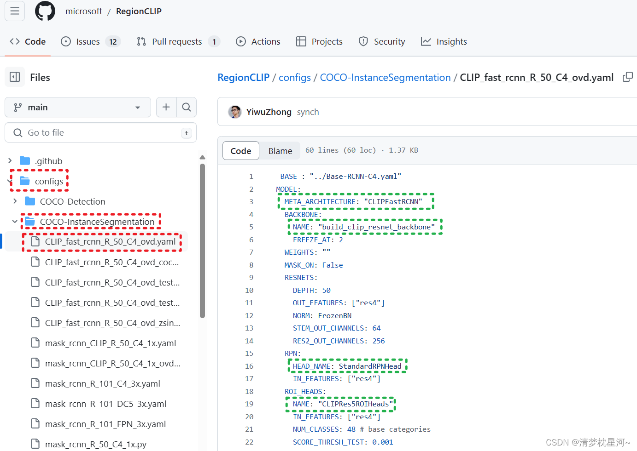Open mask_rcnn_CLIP_R_50_C4_1x_ovd... file
The height and width of the screenshot is (451, 637).
pyautogui.click(x=113, y=363)
